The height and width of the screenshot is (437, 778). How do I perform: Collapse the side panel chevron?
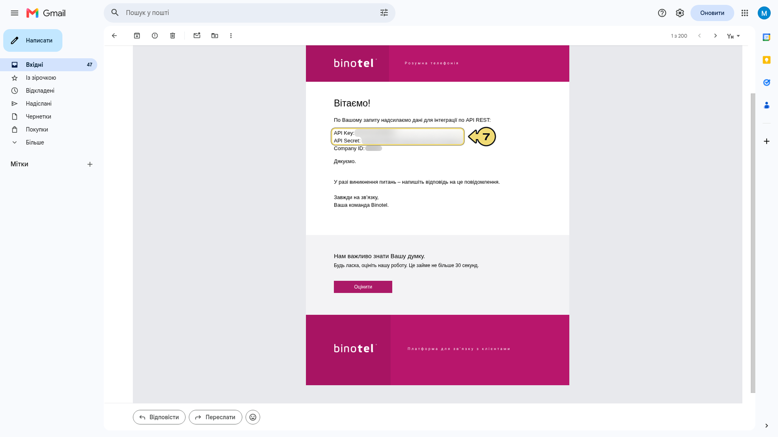(767, 426)
